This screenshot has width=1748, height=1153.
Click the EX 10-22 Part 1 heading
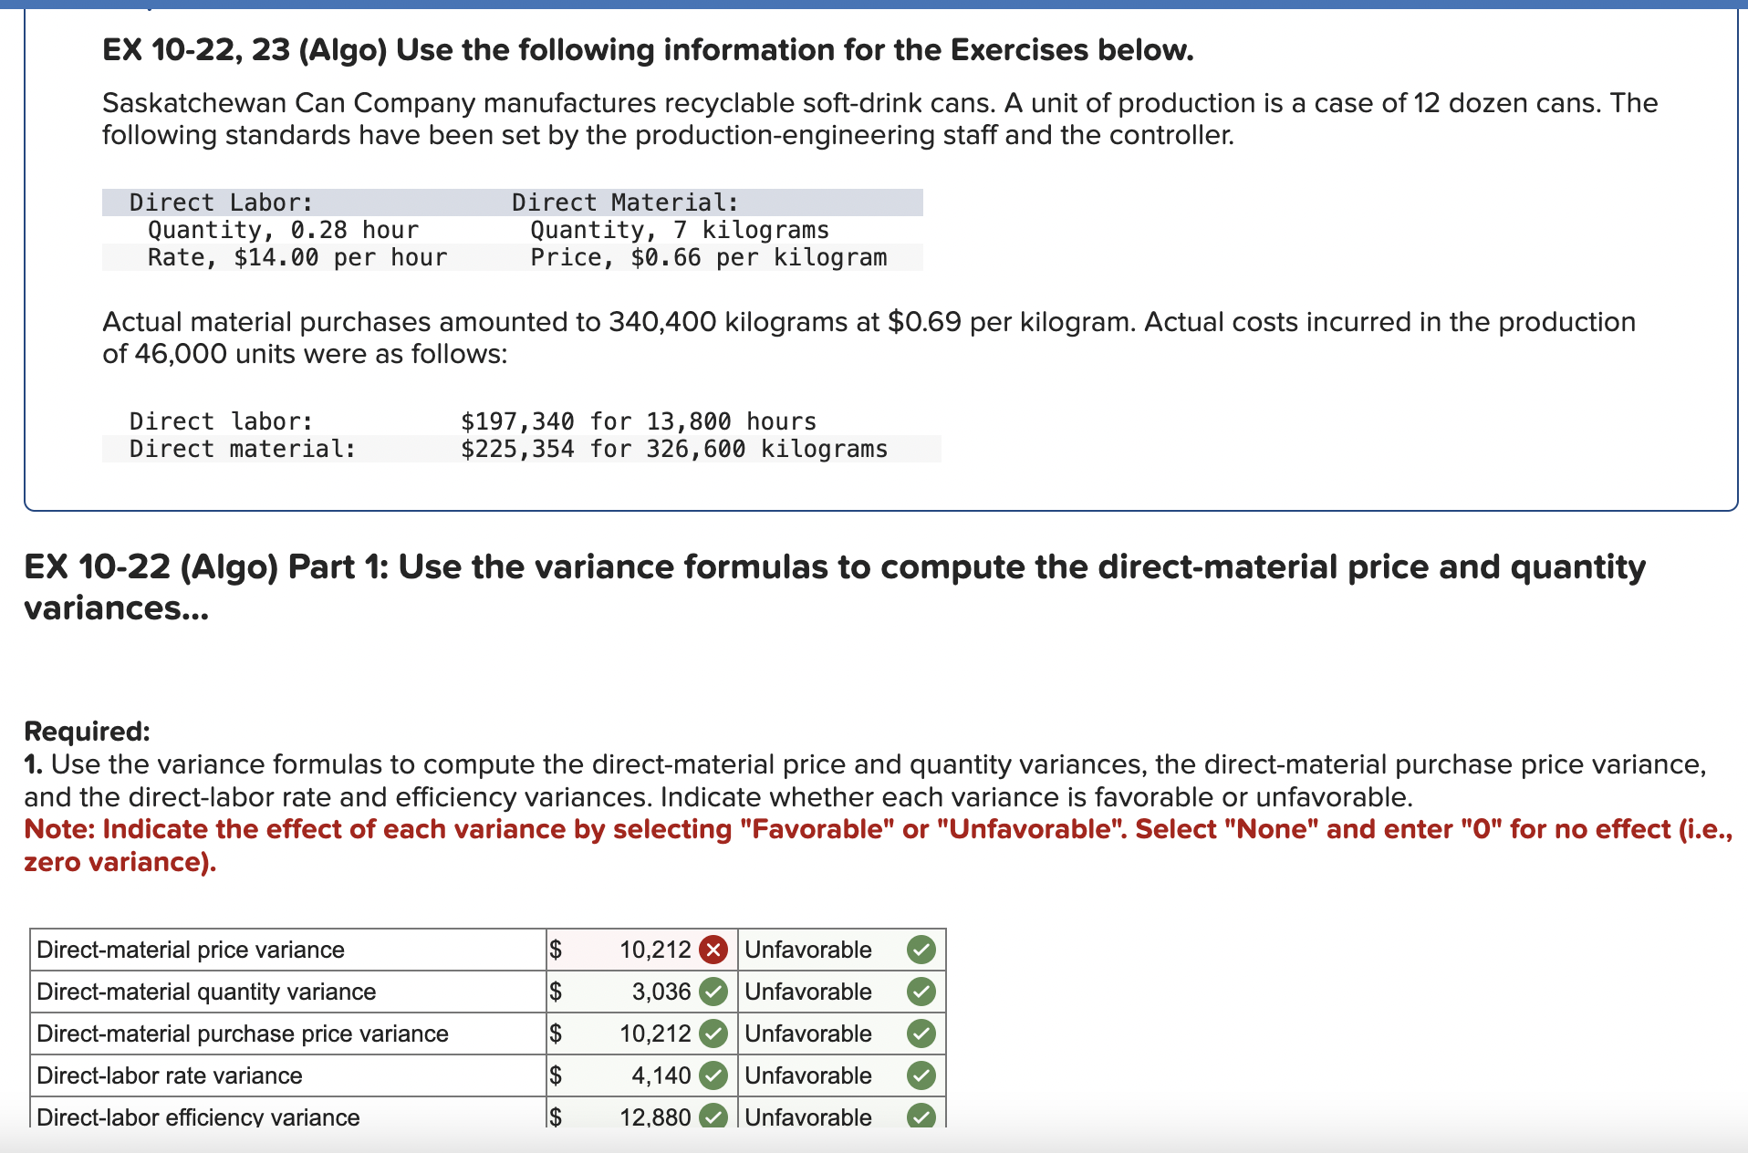point(832,566)
